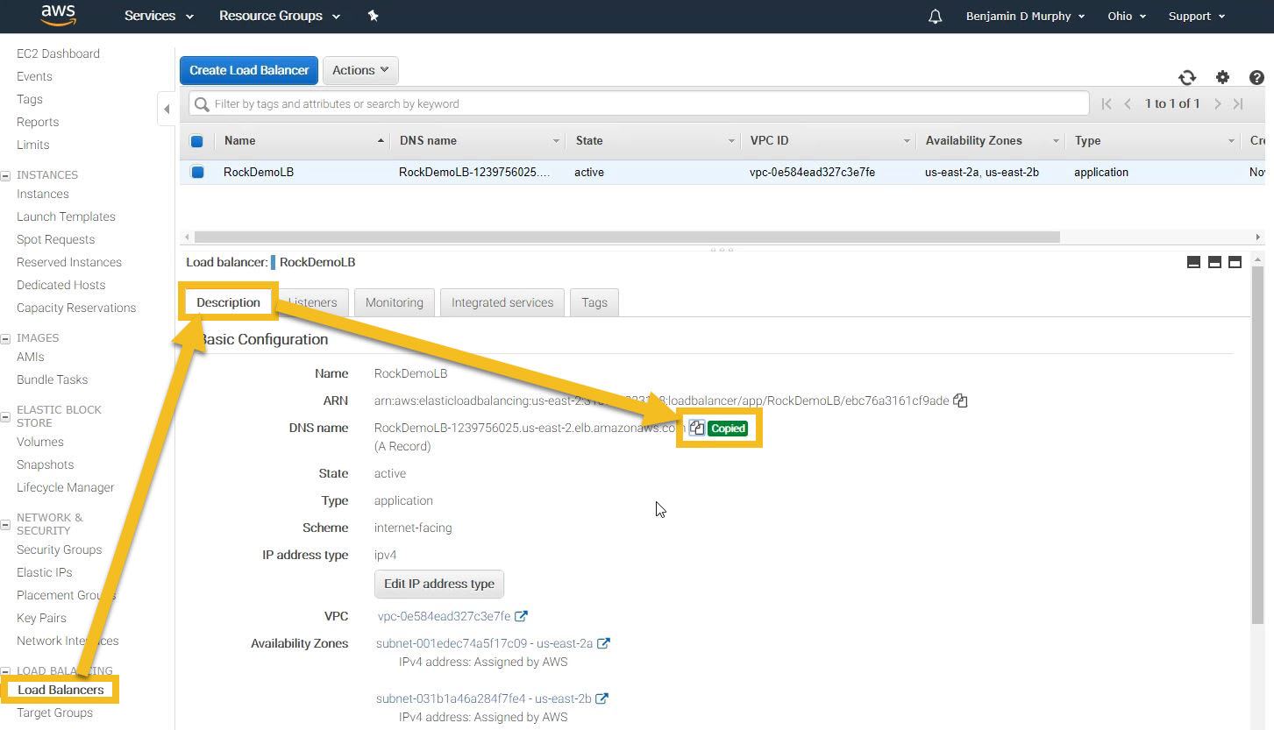Open us-east-2a subnet external link icon
1274x730 pixels.
[603, 643]
